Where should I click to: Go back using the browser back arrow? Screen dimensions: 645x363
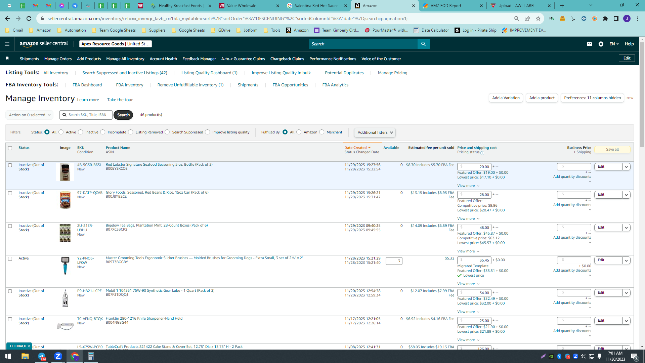pos(7,18)
